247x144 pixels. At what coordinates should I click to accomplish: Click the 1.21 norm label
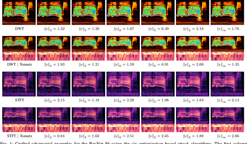point(89,65)
